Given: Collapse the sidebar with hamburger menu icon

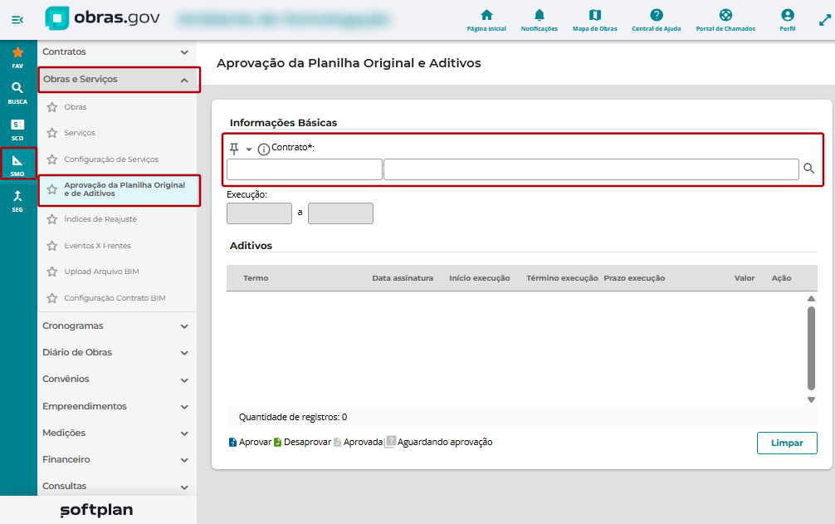Looking at the screenshot, I should coord(17,20).
